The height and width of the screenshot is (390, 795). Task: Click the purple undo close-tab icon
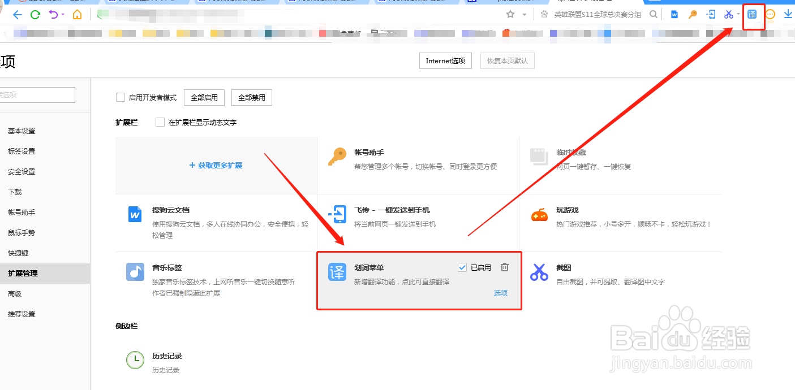click(x=53, y=14)
